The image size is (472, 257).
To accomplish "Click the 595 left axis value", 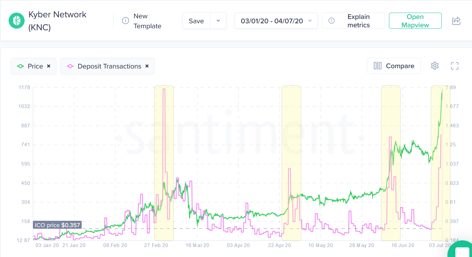I will [26, 164].
